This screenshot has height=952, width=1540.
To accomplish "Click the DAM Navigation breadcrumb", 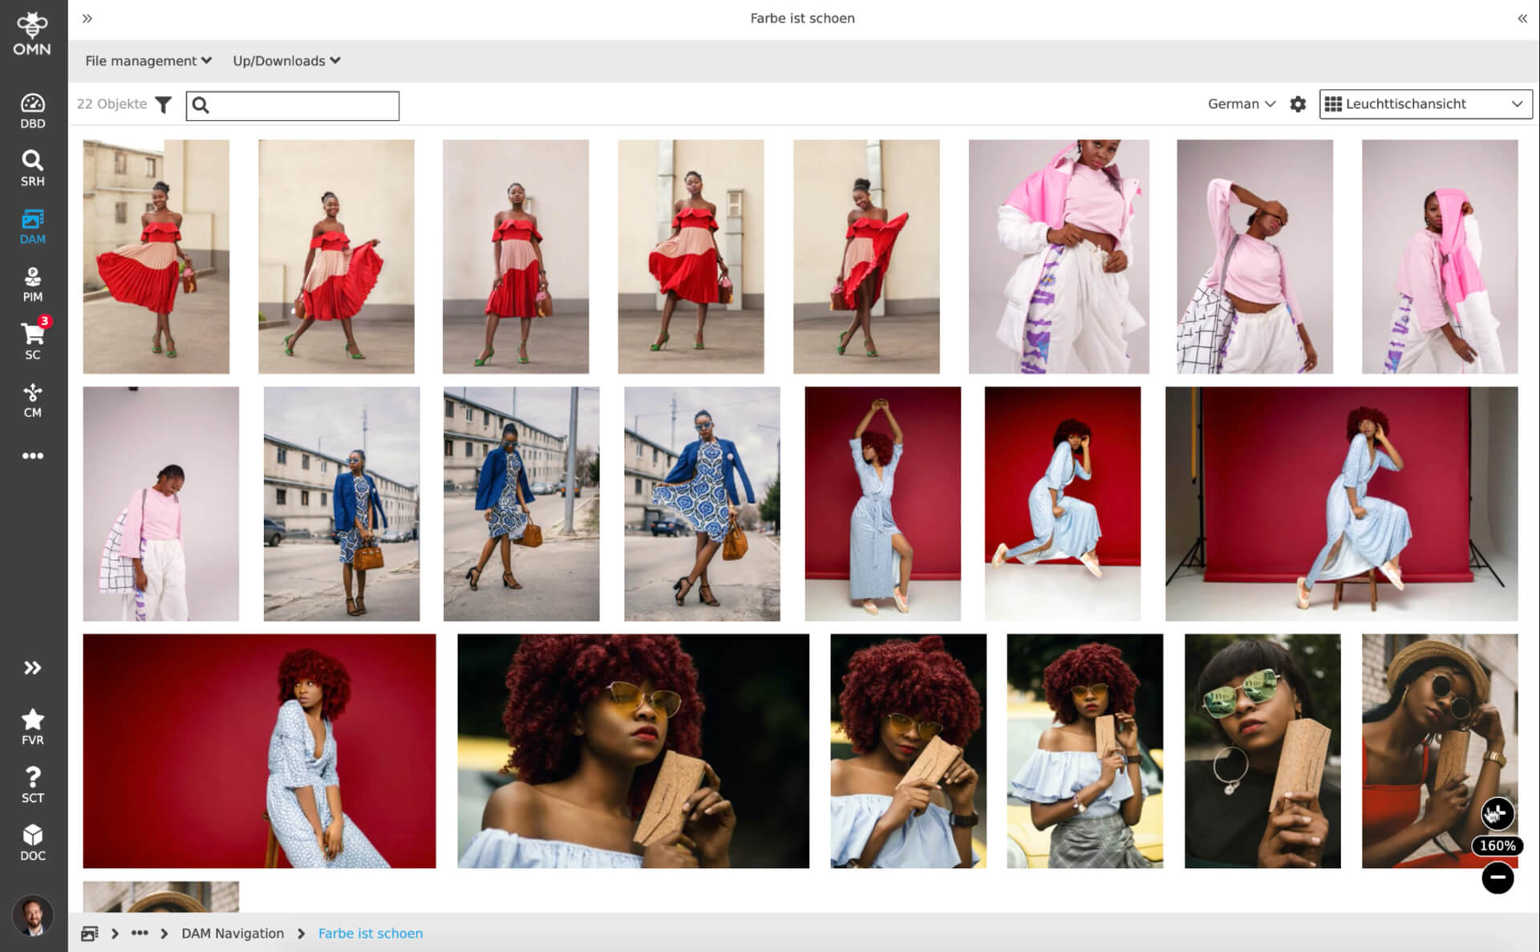I will [233, 934].
